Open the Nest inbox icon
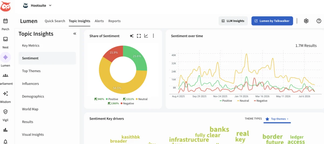The image size is (324, 144). coord(5,39)
